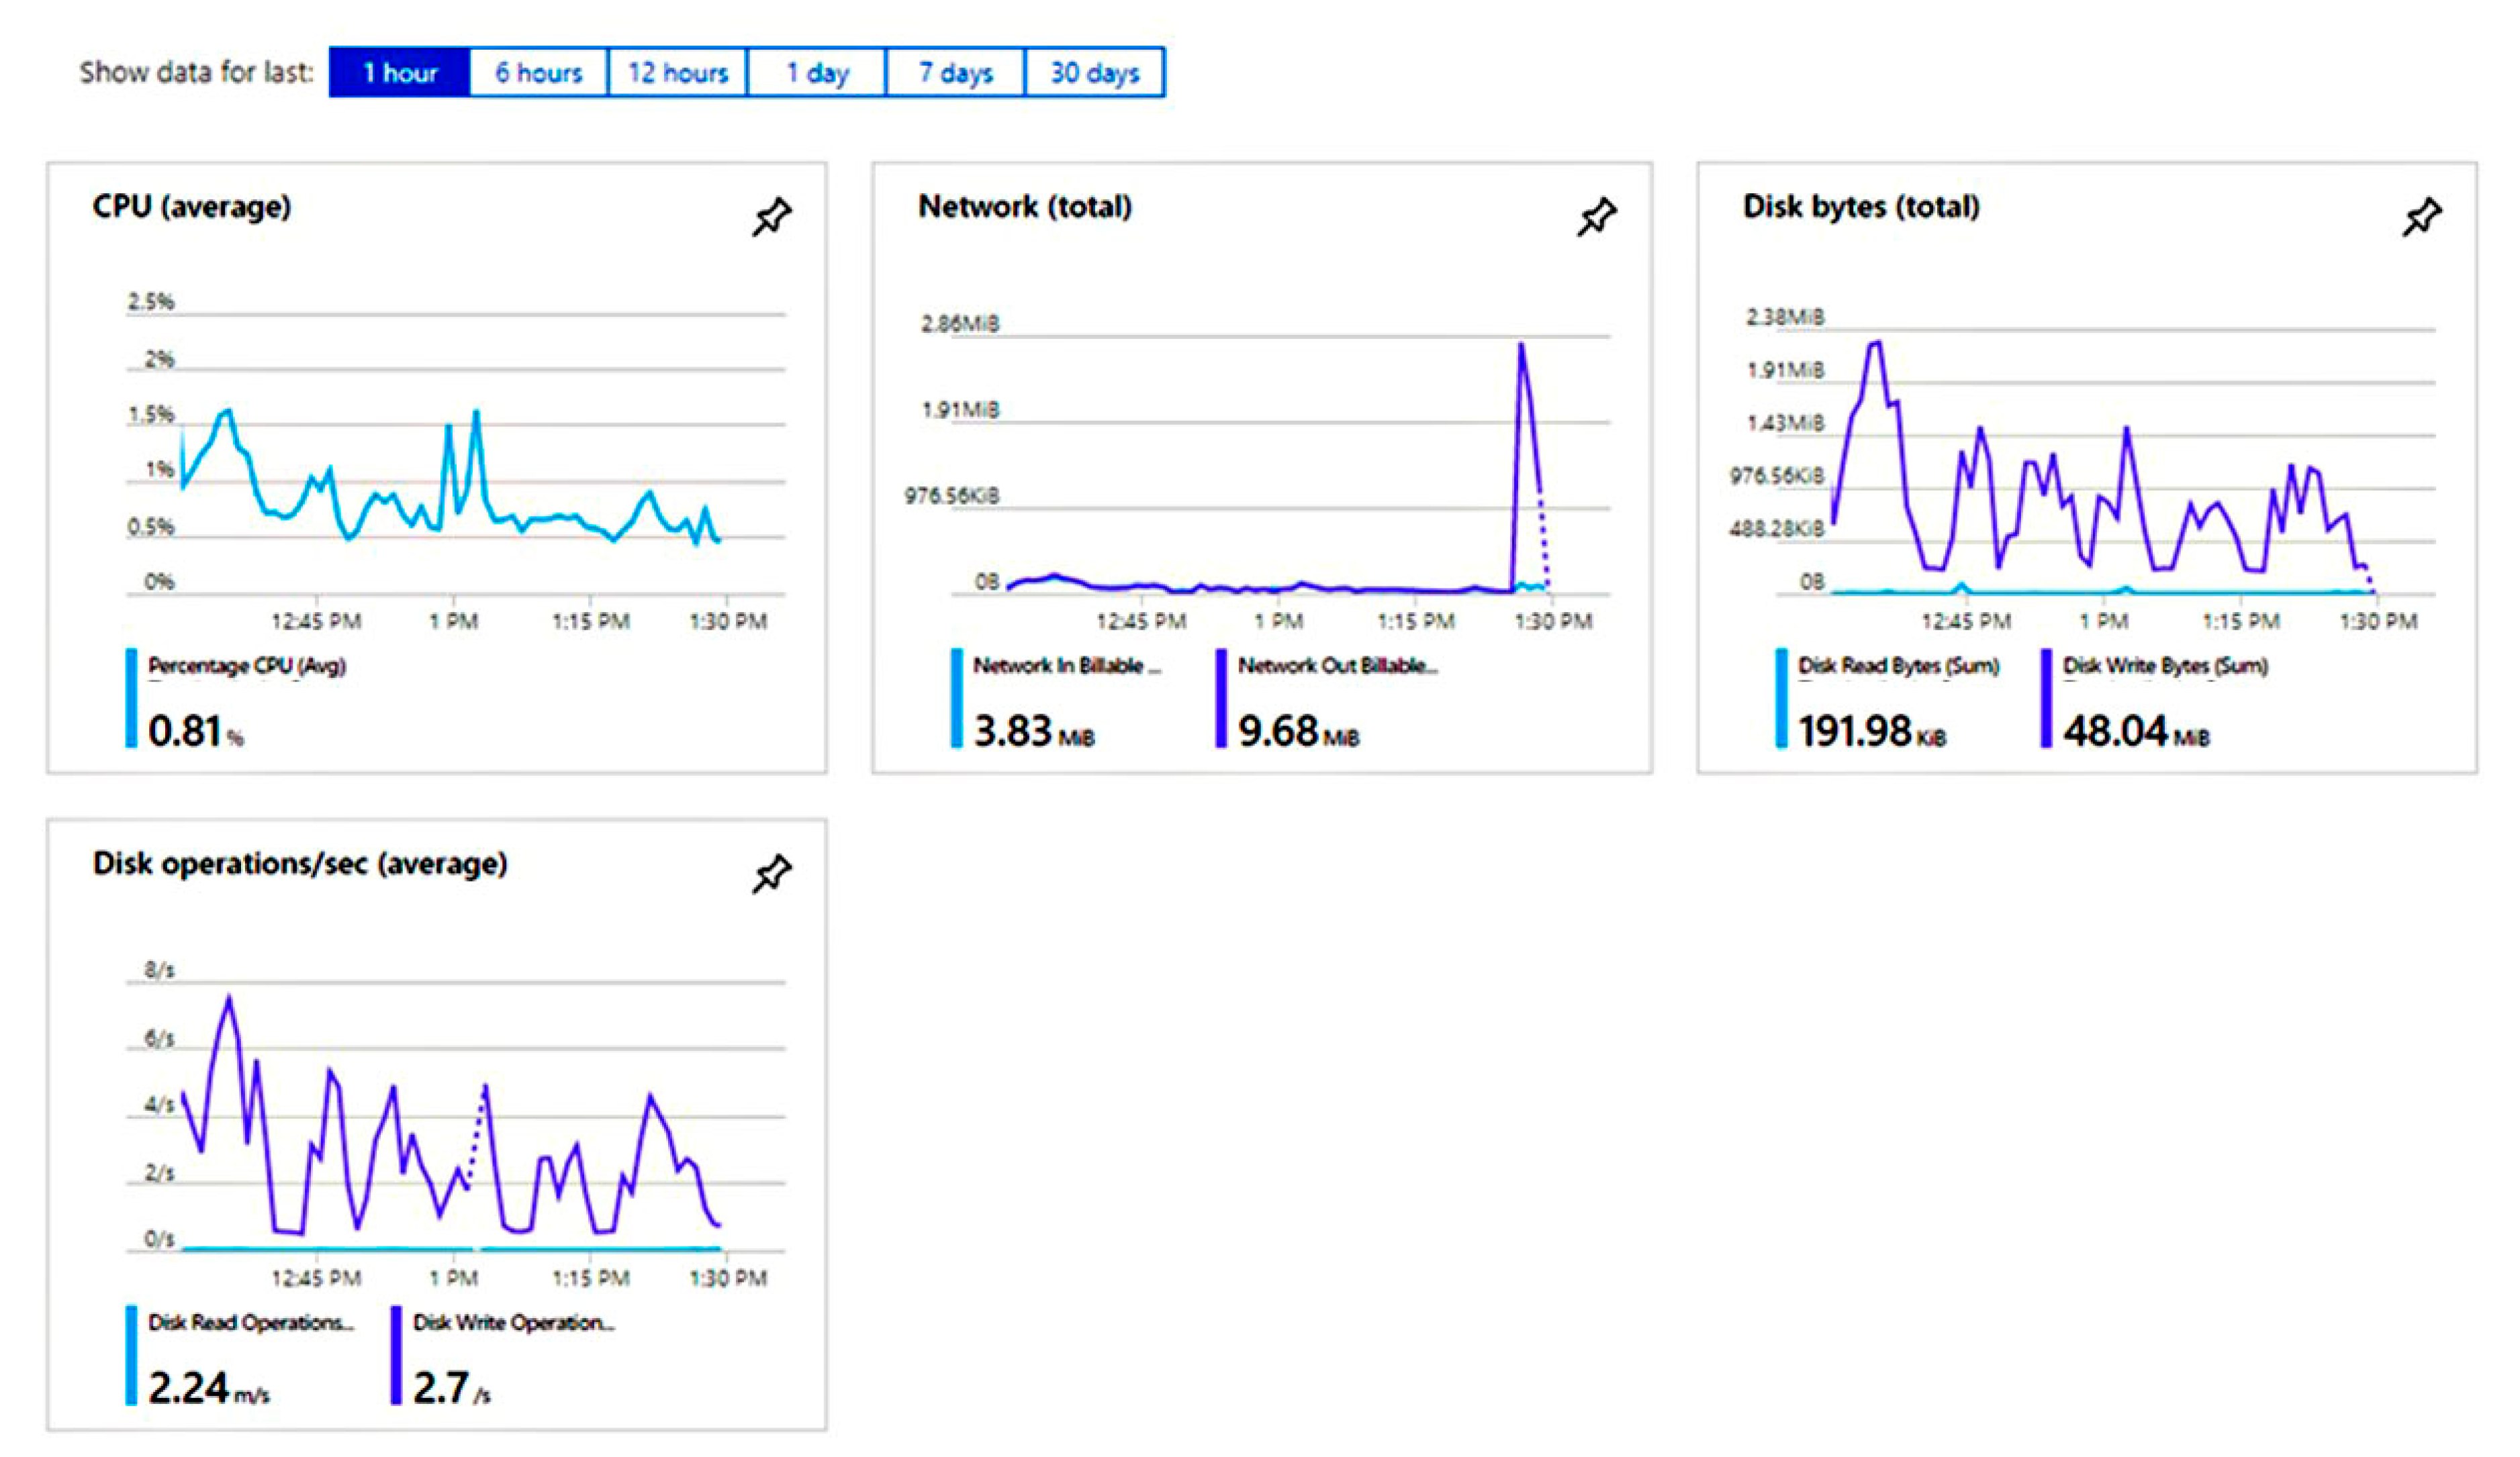Show data for last 12 hours

[677, 72]
